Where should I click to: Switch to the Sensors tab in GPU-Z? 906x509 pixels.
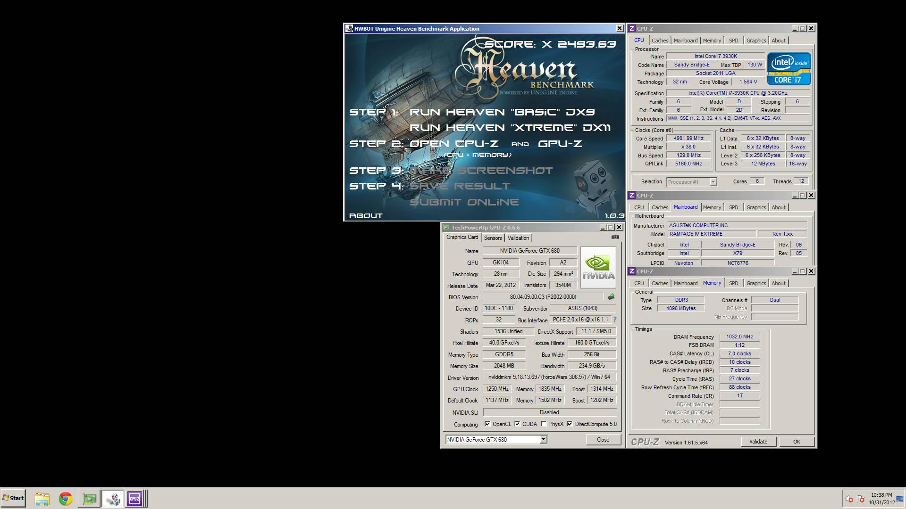tap(493, 238)
